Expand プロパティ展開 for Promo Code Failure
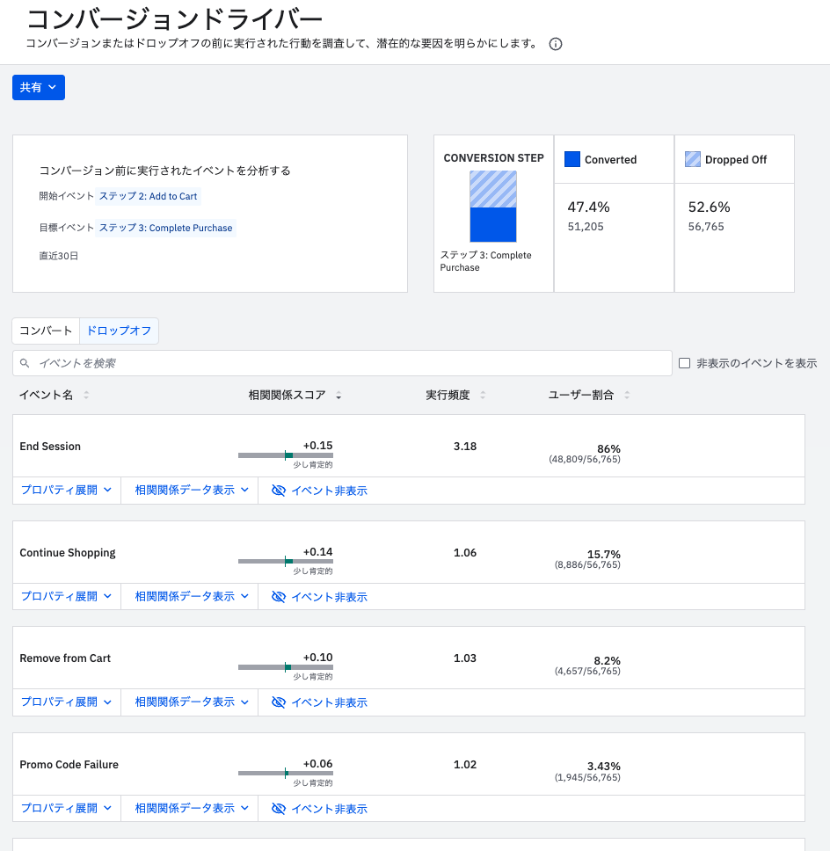 pyautogui.click(x=67, y=809)
